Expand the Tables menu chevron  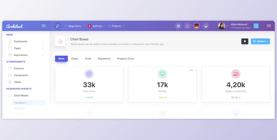43,82
